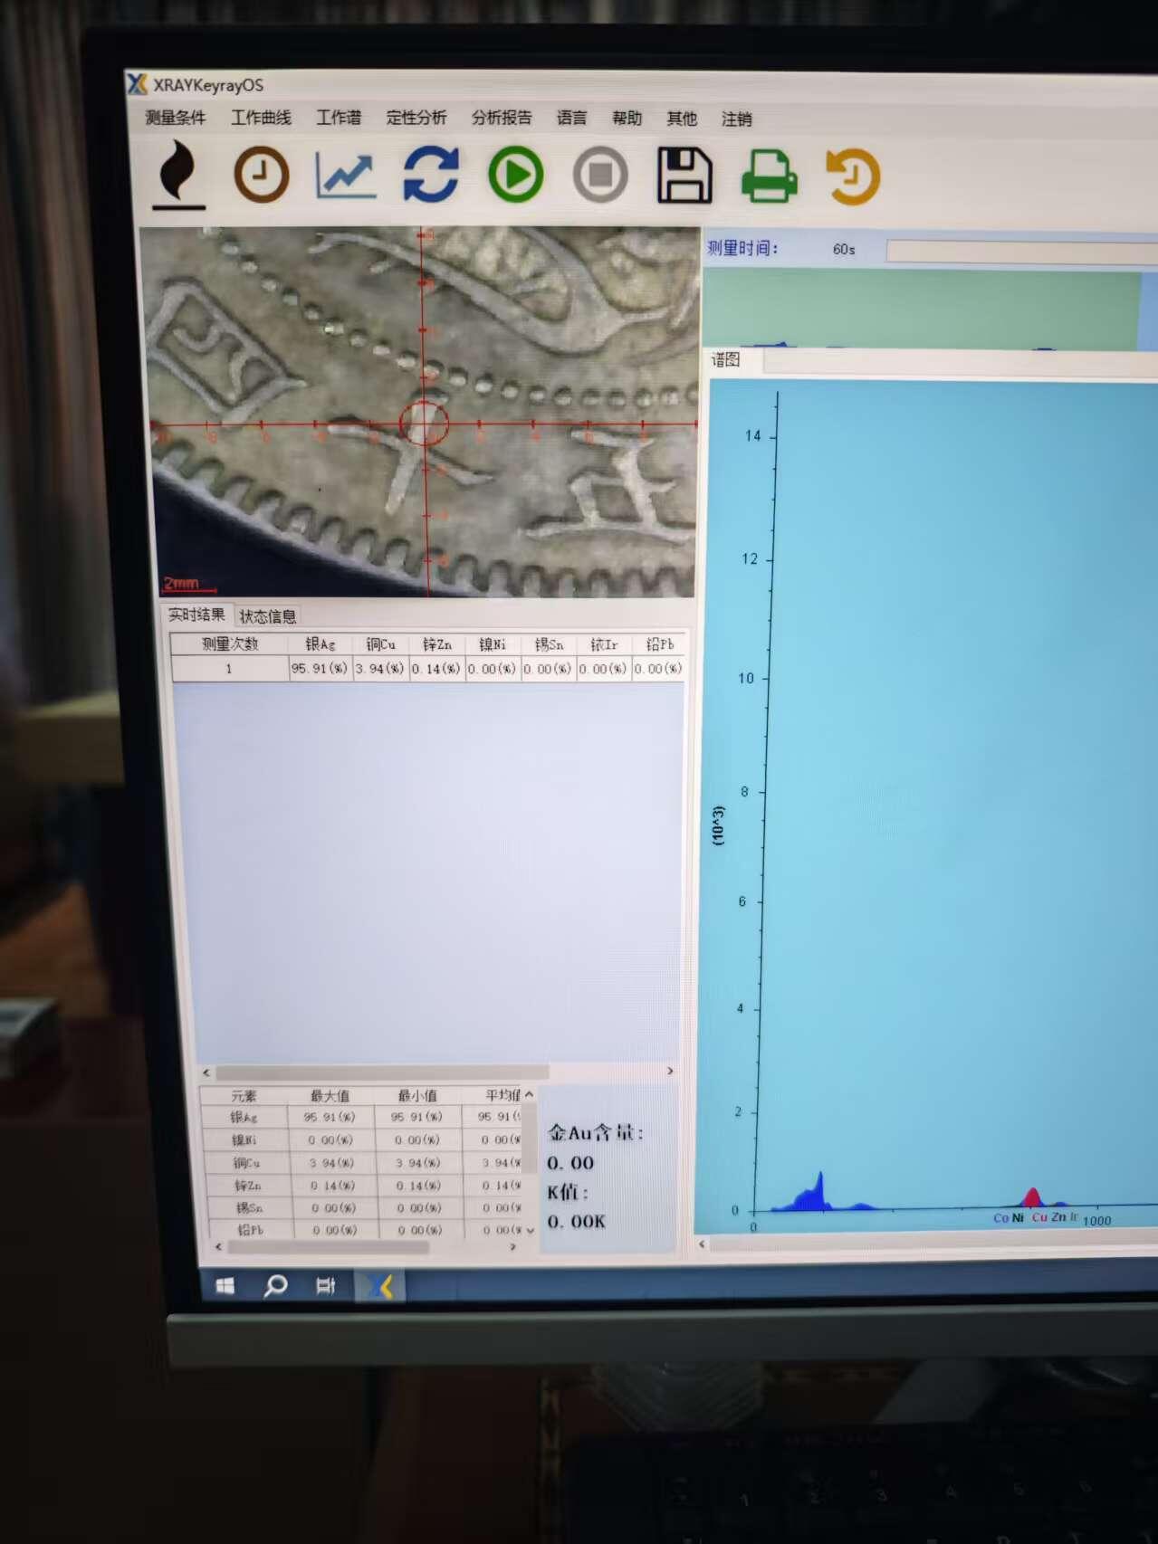Open the 定性分析 menu
This screenshot has width=1158, height=1544.
416,118
